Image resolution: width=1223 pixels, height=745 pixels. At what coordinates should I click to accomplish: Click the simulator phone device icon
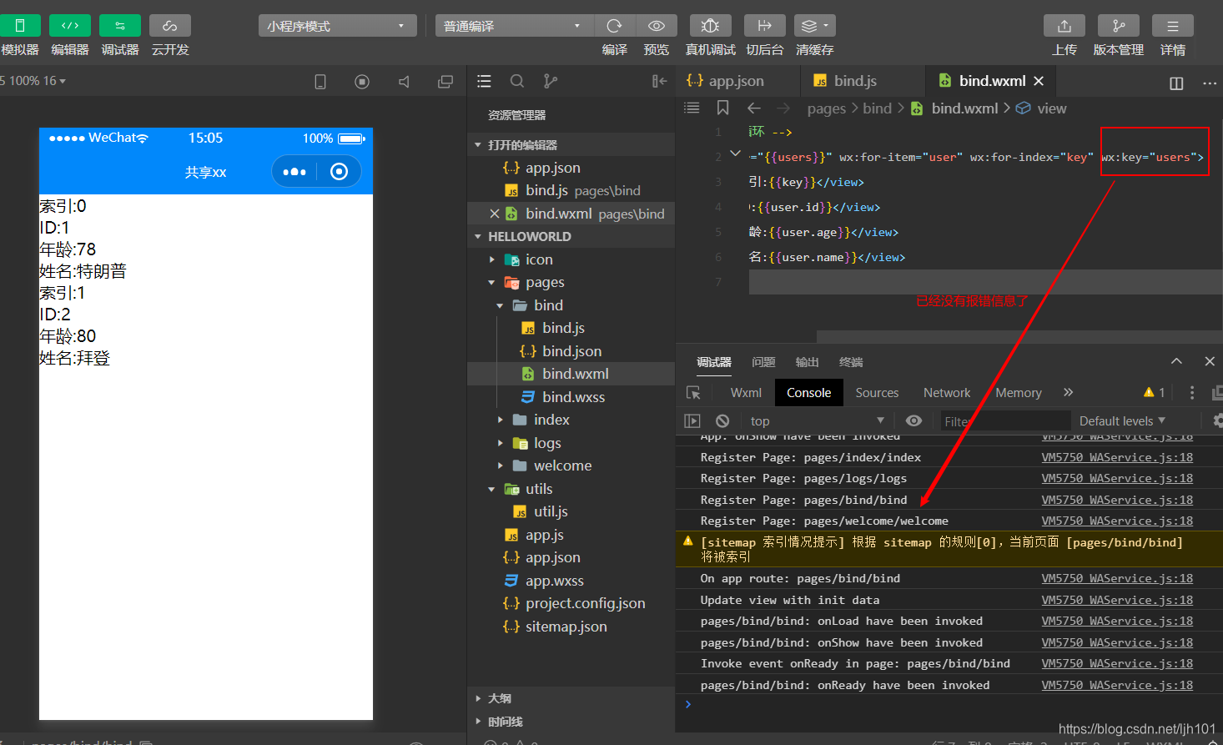(x=320, y=82)
